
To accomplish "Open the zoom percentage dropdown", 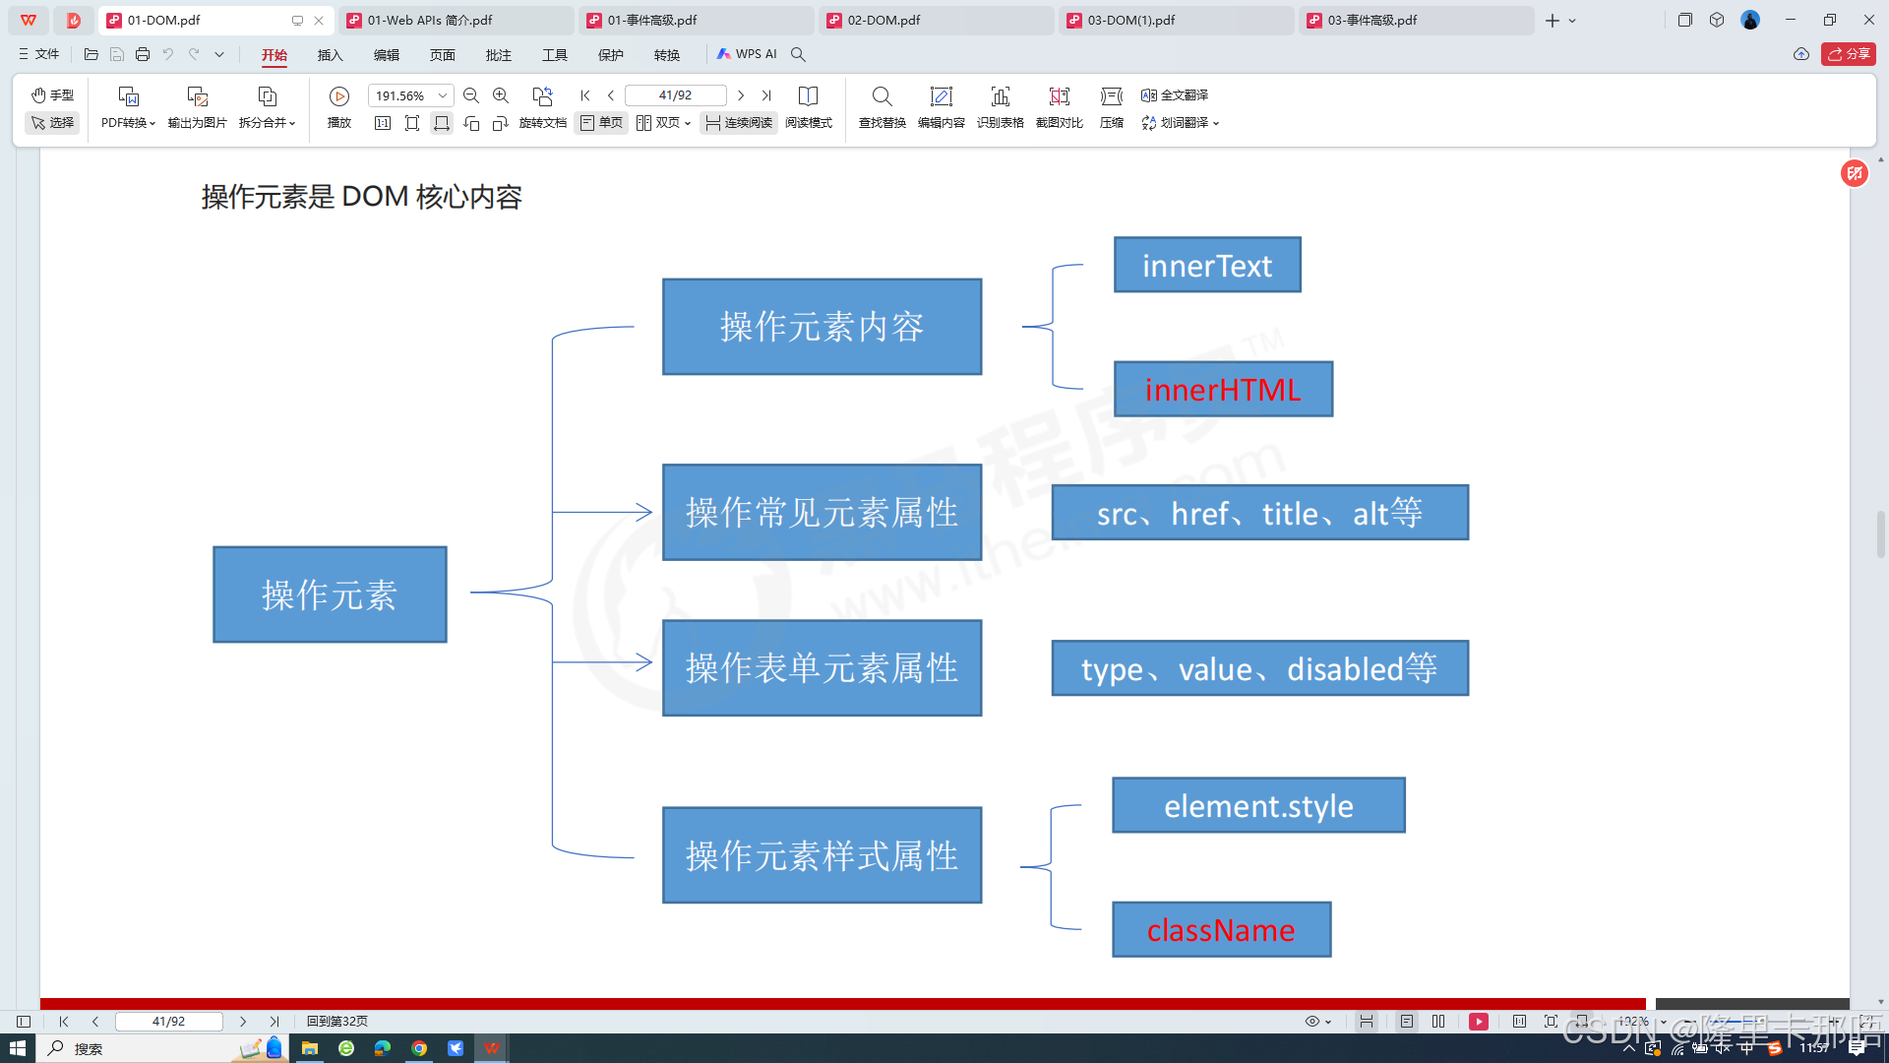I will tap(443, 95).
